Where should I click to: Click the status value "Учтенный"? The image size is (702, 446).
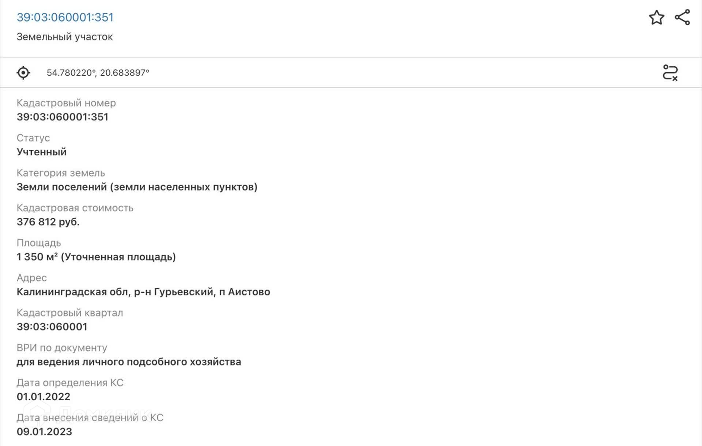pos(42,152)
